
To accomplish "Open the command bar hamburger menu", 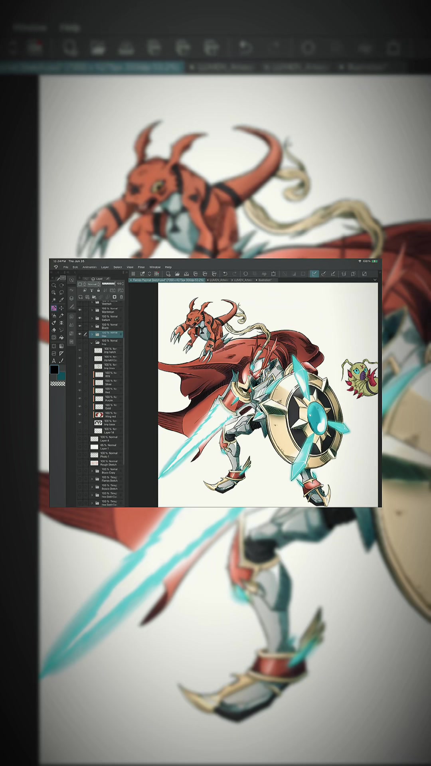I will (133, 274).
